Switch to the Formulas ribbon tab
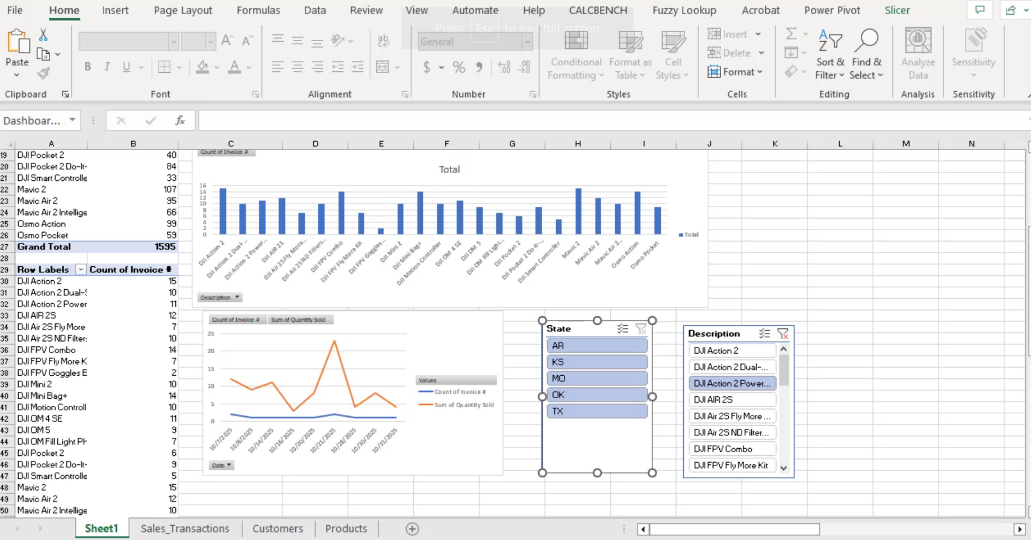The width and height of the screenshot is (1031, 540). [258, 10]
